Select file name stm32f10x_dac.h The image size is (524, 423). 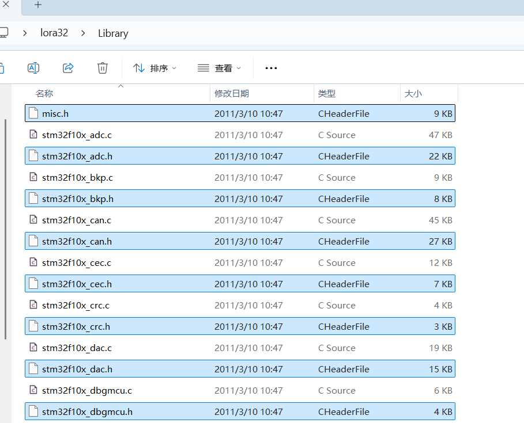[77, 369]
